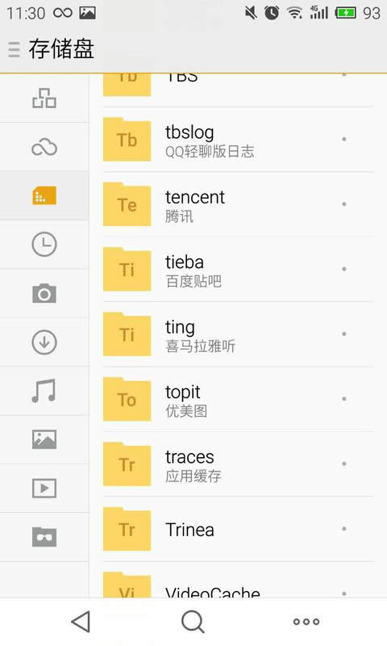The width and height of the screenshot is (387, 646).
Task: Open downloads sidebar icon
Action: pos(44,342)
